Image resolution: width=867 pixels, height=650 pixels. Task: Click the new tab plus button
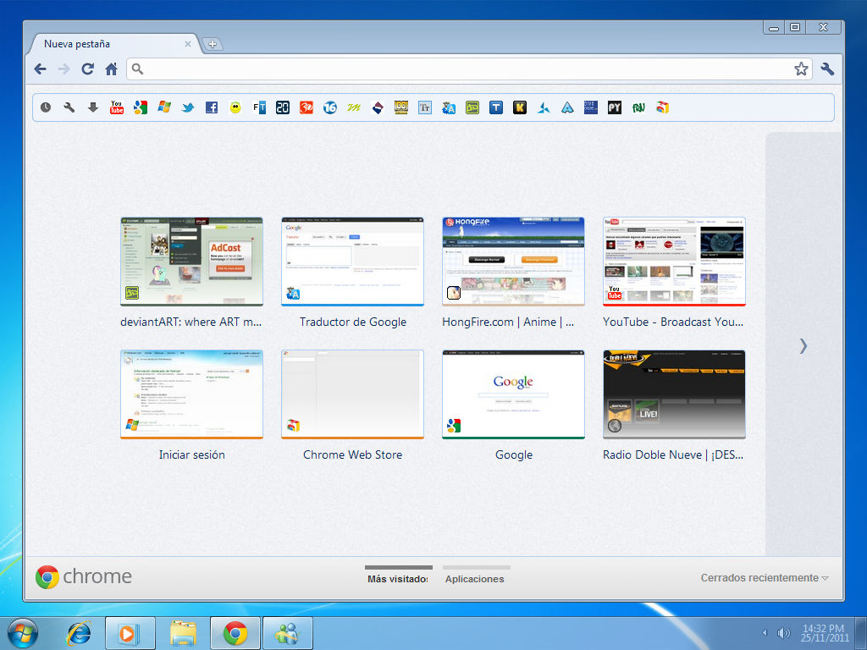(212, 44)
